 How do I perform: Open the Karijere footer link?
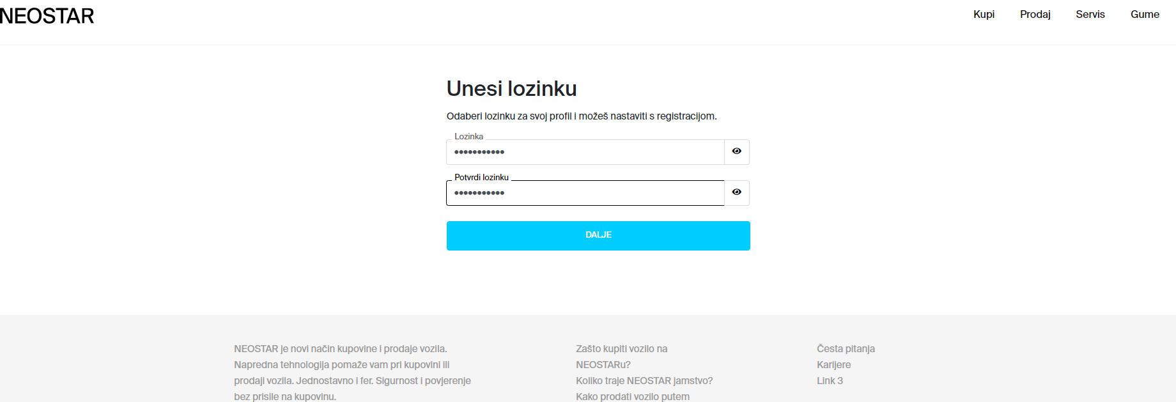pyautogui.click(x=833, y=365)
